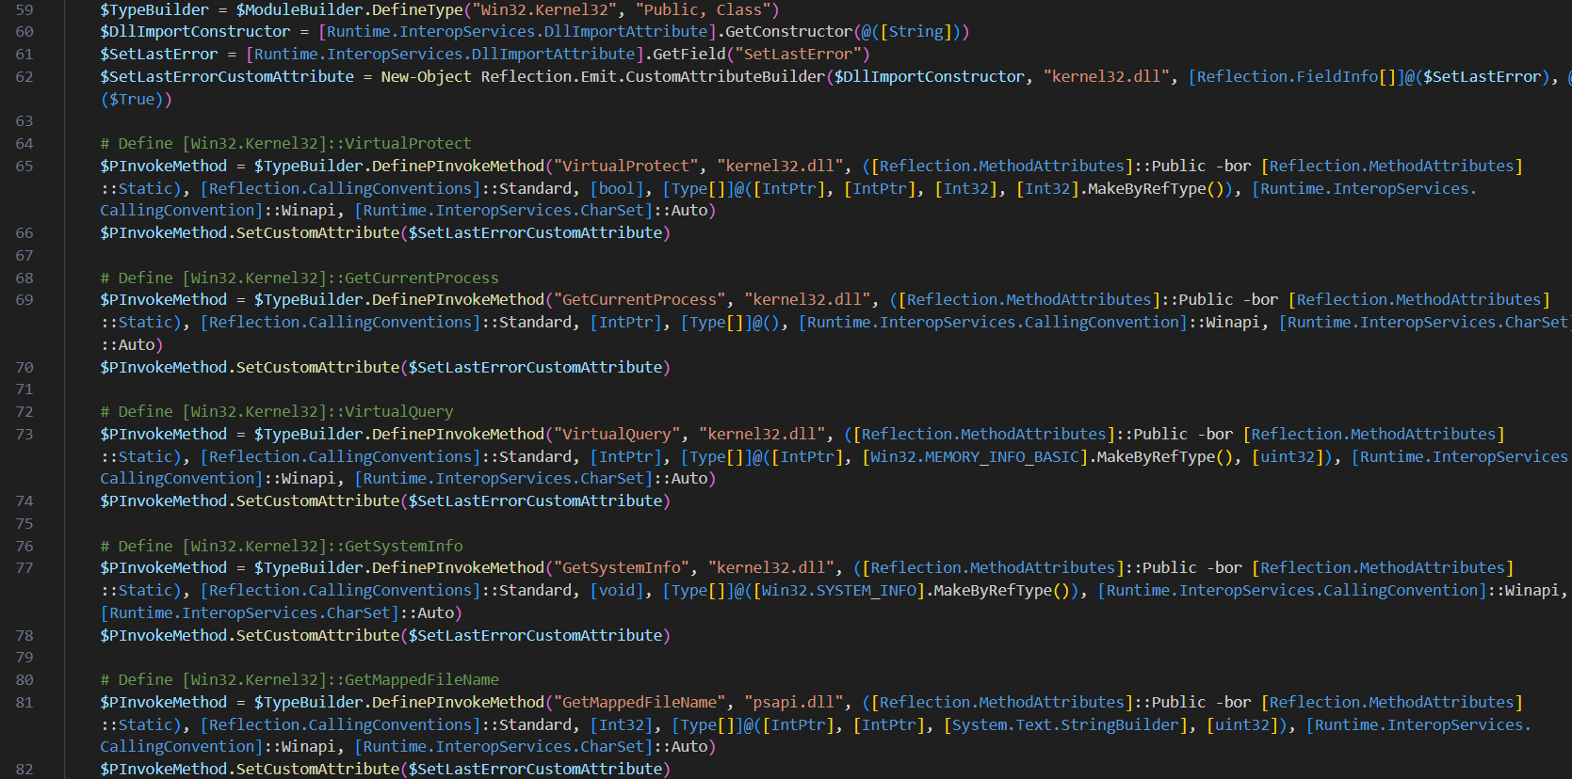The height and width of the screenshot is (779, 1572).
Task: Click [void] return type on line 77
Action: [x=616, y=590]
